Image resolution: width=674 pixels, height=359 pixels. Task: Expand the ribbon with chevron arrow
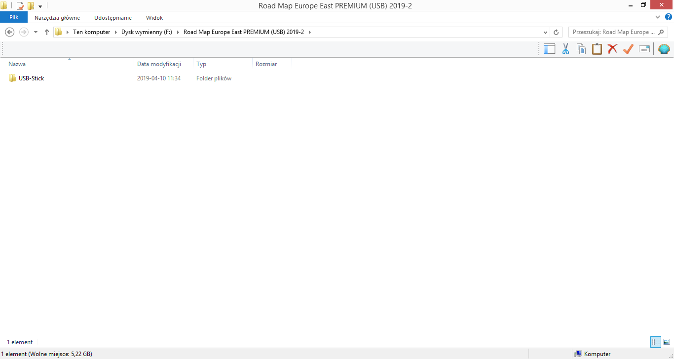[x=657, y=17]
